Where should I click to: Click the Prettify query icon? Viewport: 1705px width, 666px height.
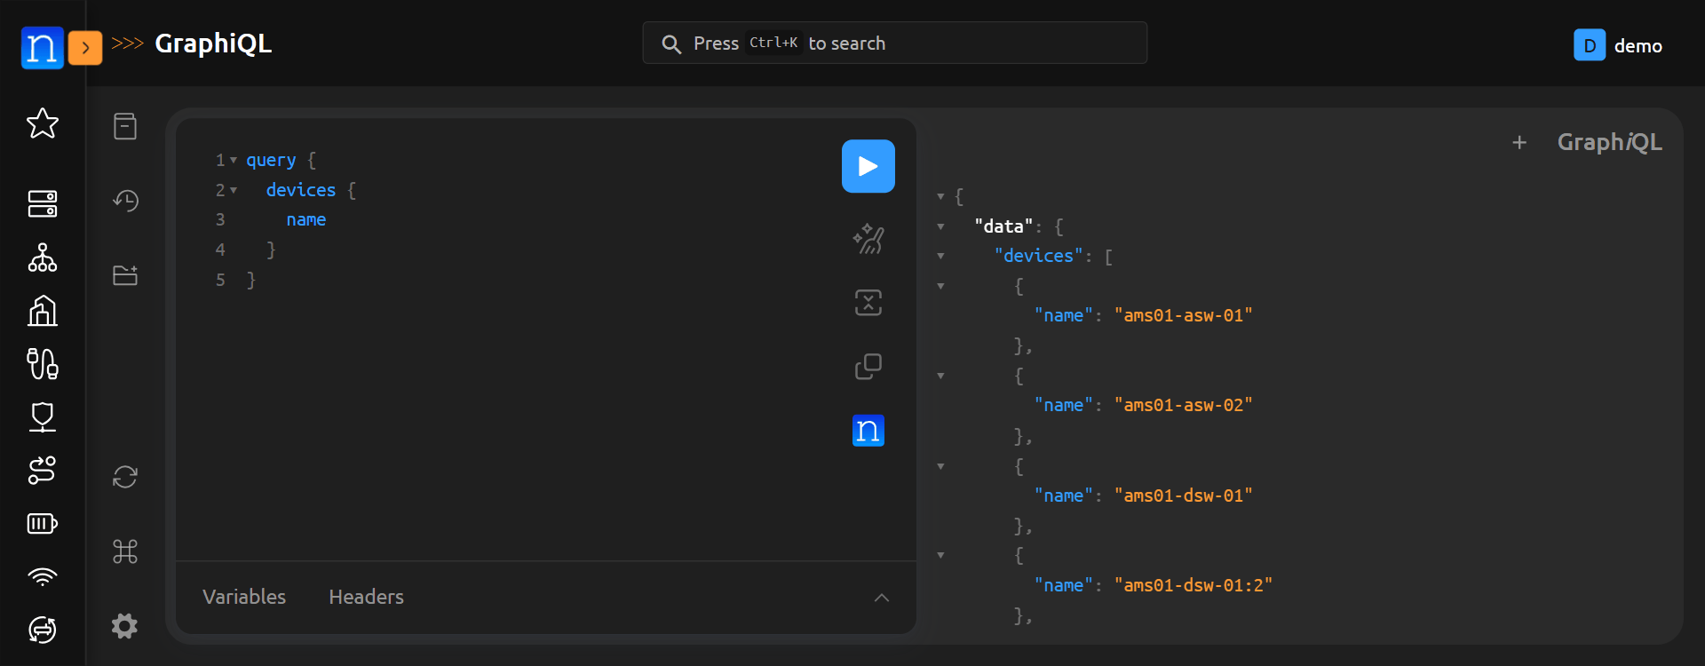pos(868,239)
